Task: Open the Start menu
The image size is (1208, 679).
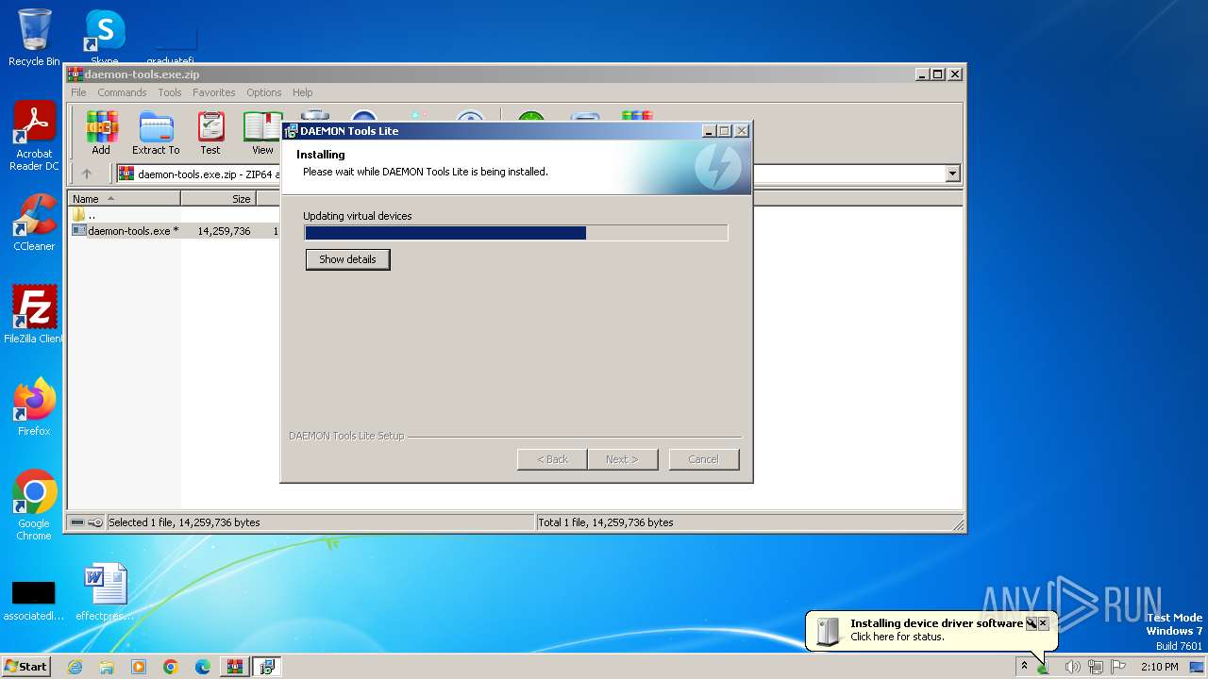Action: [26, 667]
